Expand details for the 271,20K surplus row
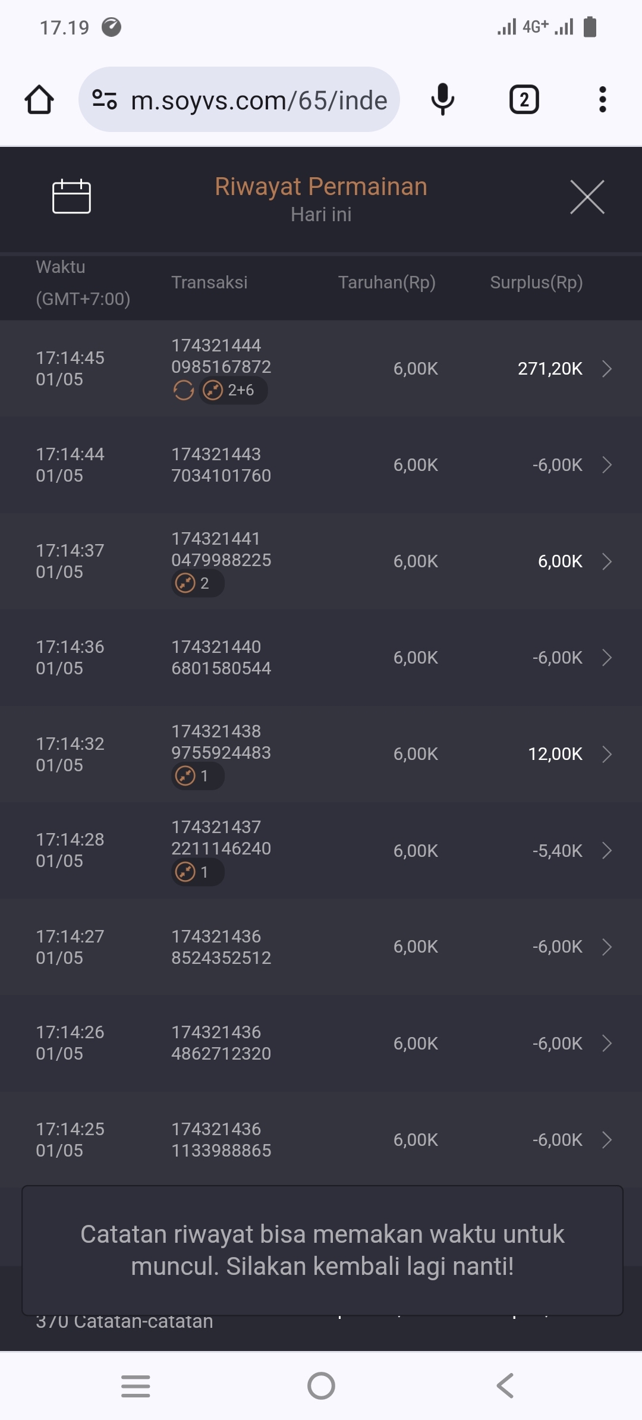This screenshot has width=642, height=1420. pos(607,369)
